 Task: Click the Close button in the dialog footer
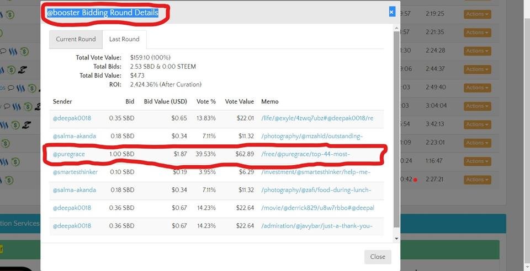click(x=378, y=257)
